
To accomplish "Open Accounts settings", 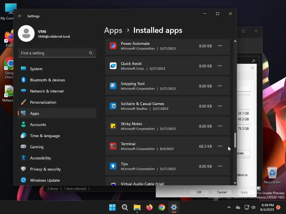I will tap(57, 125).
